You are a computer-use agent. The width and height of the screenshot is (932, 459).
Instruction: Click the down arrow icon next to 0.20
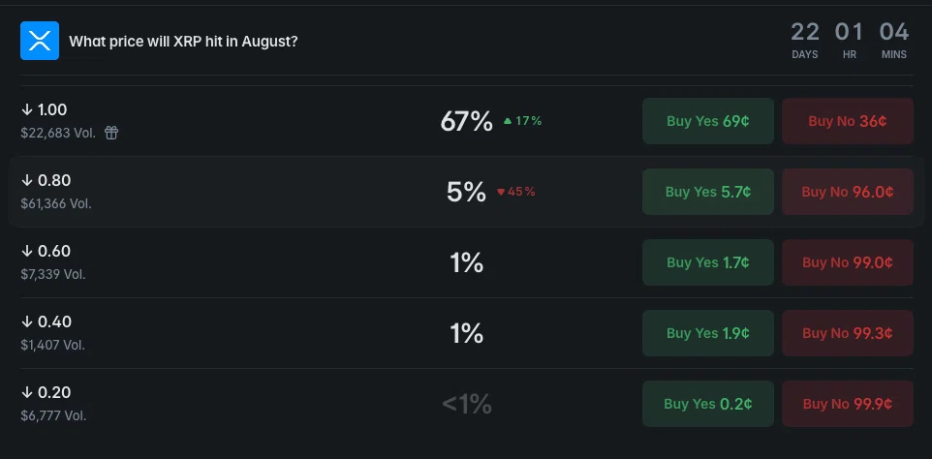27,392
